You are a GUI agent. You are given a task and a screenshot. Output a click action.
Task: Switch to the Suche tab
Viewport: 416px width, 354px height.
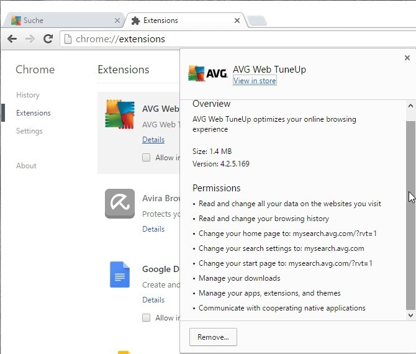(62, 20)
